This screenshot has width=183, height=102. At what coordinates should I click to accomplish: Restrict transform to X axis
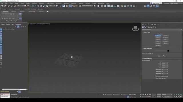coord(145,6)
